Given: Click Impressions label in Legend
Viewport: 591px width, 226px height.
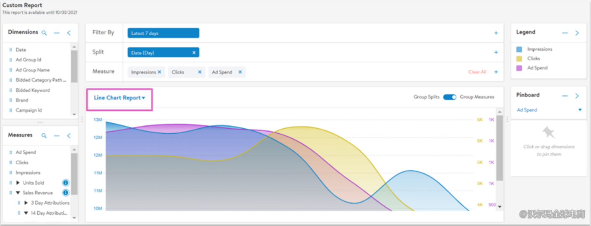Looking at the screenshot, I should point(539,49).
